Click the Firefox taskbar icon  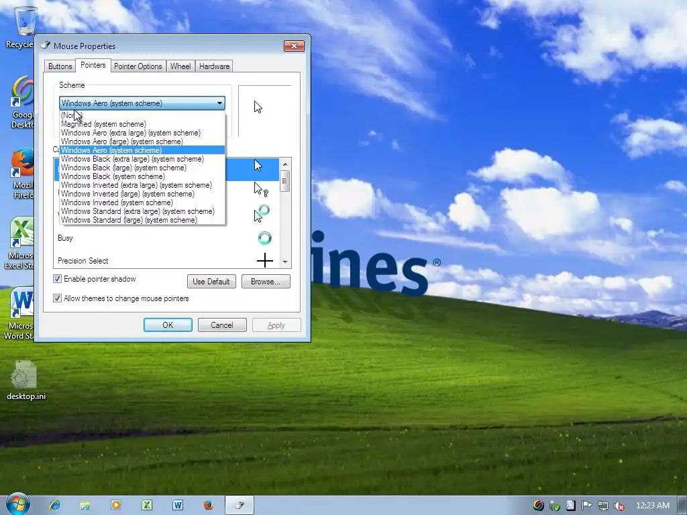(209, 506)
